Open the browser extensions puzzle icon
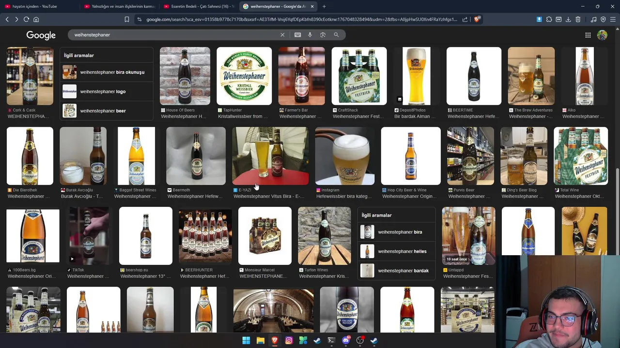 coord(549,19)
